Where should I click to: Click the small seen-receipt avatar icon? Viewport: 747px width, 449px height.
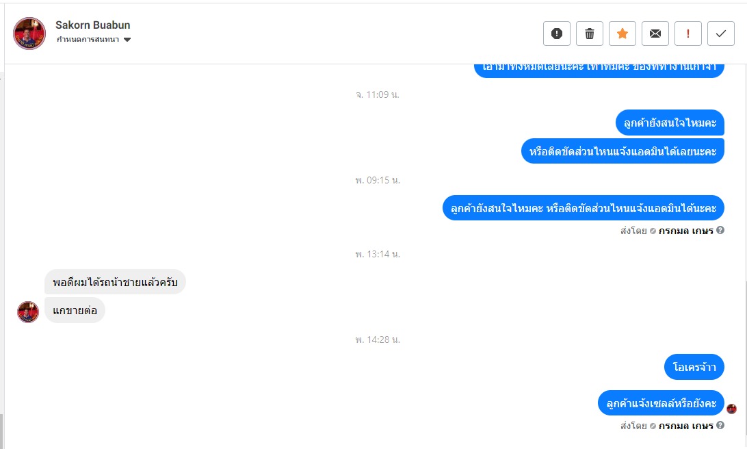732,409
